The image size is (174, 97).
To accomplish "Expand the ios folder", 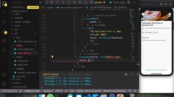I will (x=16, y=30).
